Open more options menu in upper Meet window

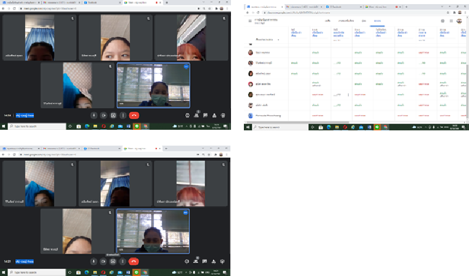pyautogui.click(x=123, y=116)
